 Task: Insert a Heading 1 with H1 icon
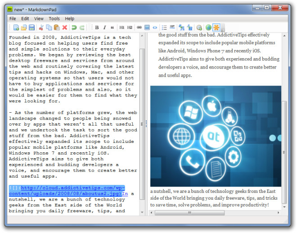point(121,27)
